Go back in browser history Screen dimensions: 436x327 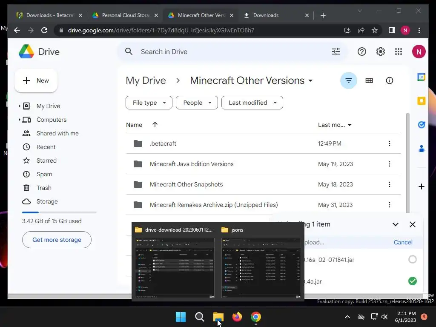coord(17,30)
